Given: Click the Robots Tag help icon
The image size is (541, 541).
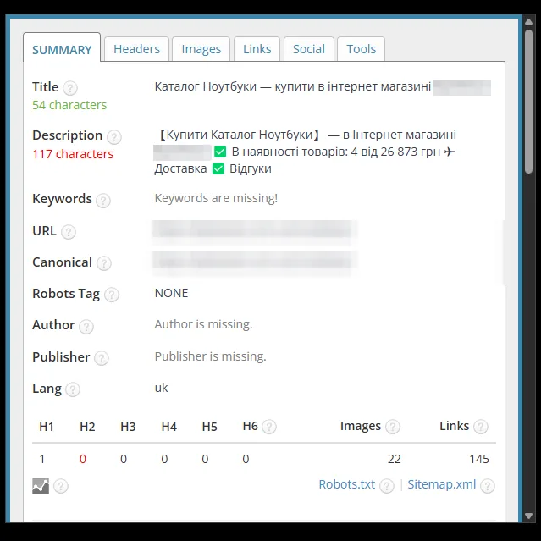Looking at the screenshot, I should 112,295.
